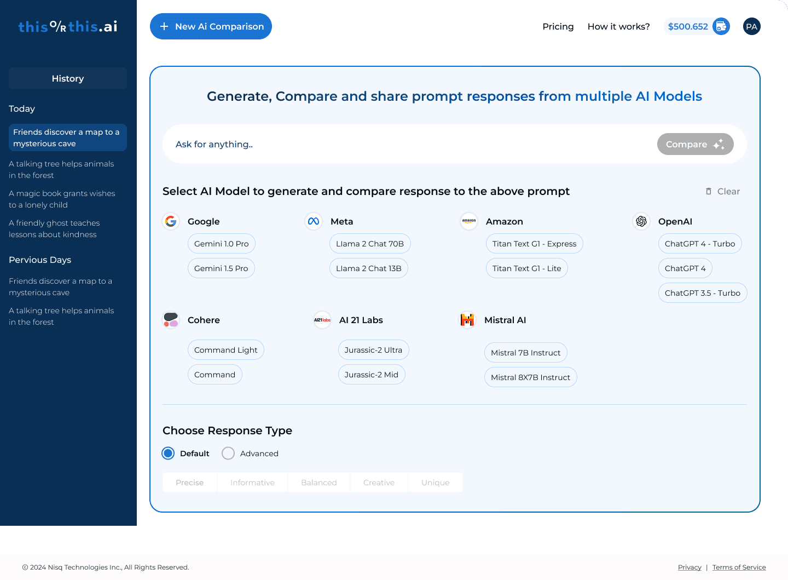
Task: Open previous days' mysterious cave item
Action: point(61,286)
